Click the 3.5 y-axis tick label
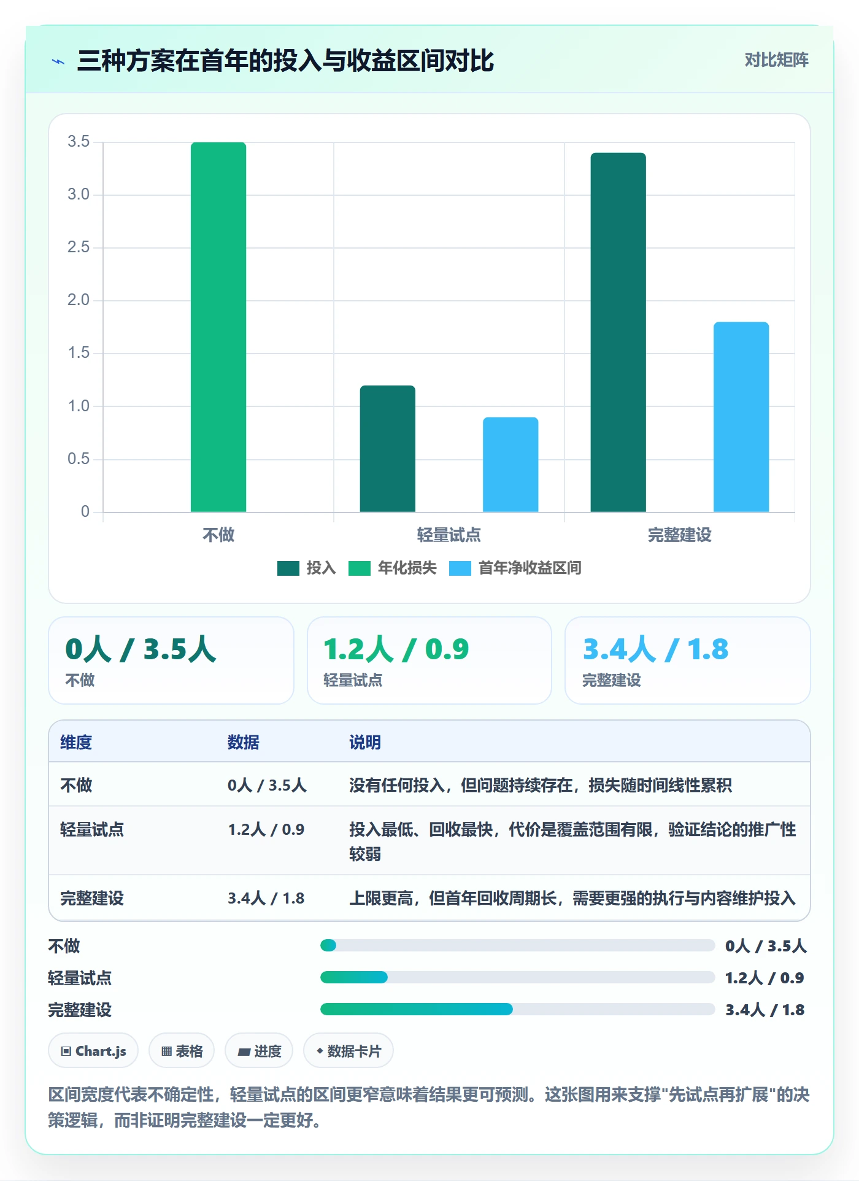 click(x=79, y=142)
